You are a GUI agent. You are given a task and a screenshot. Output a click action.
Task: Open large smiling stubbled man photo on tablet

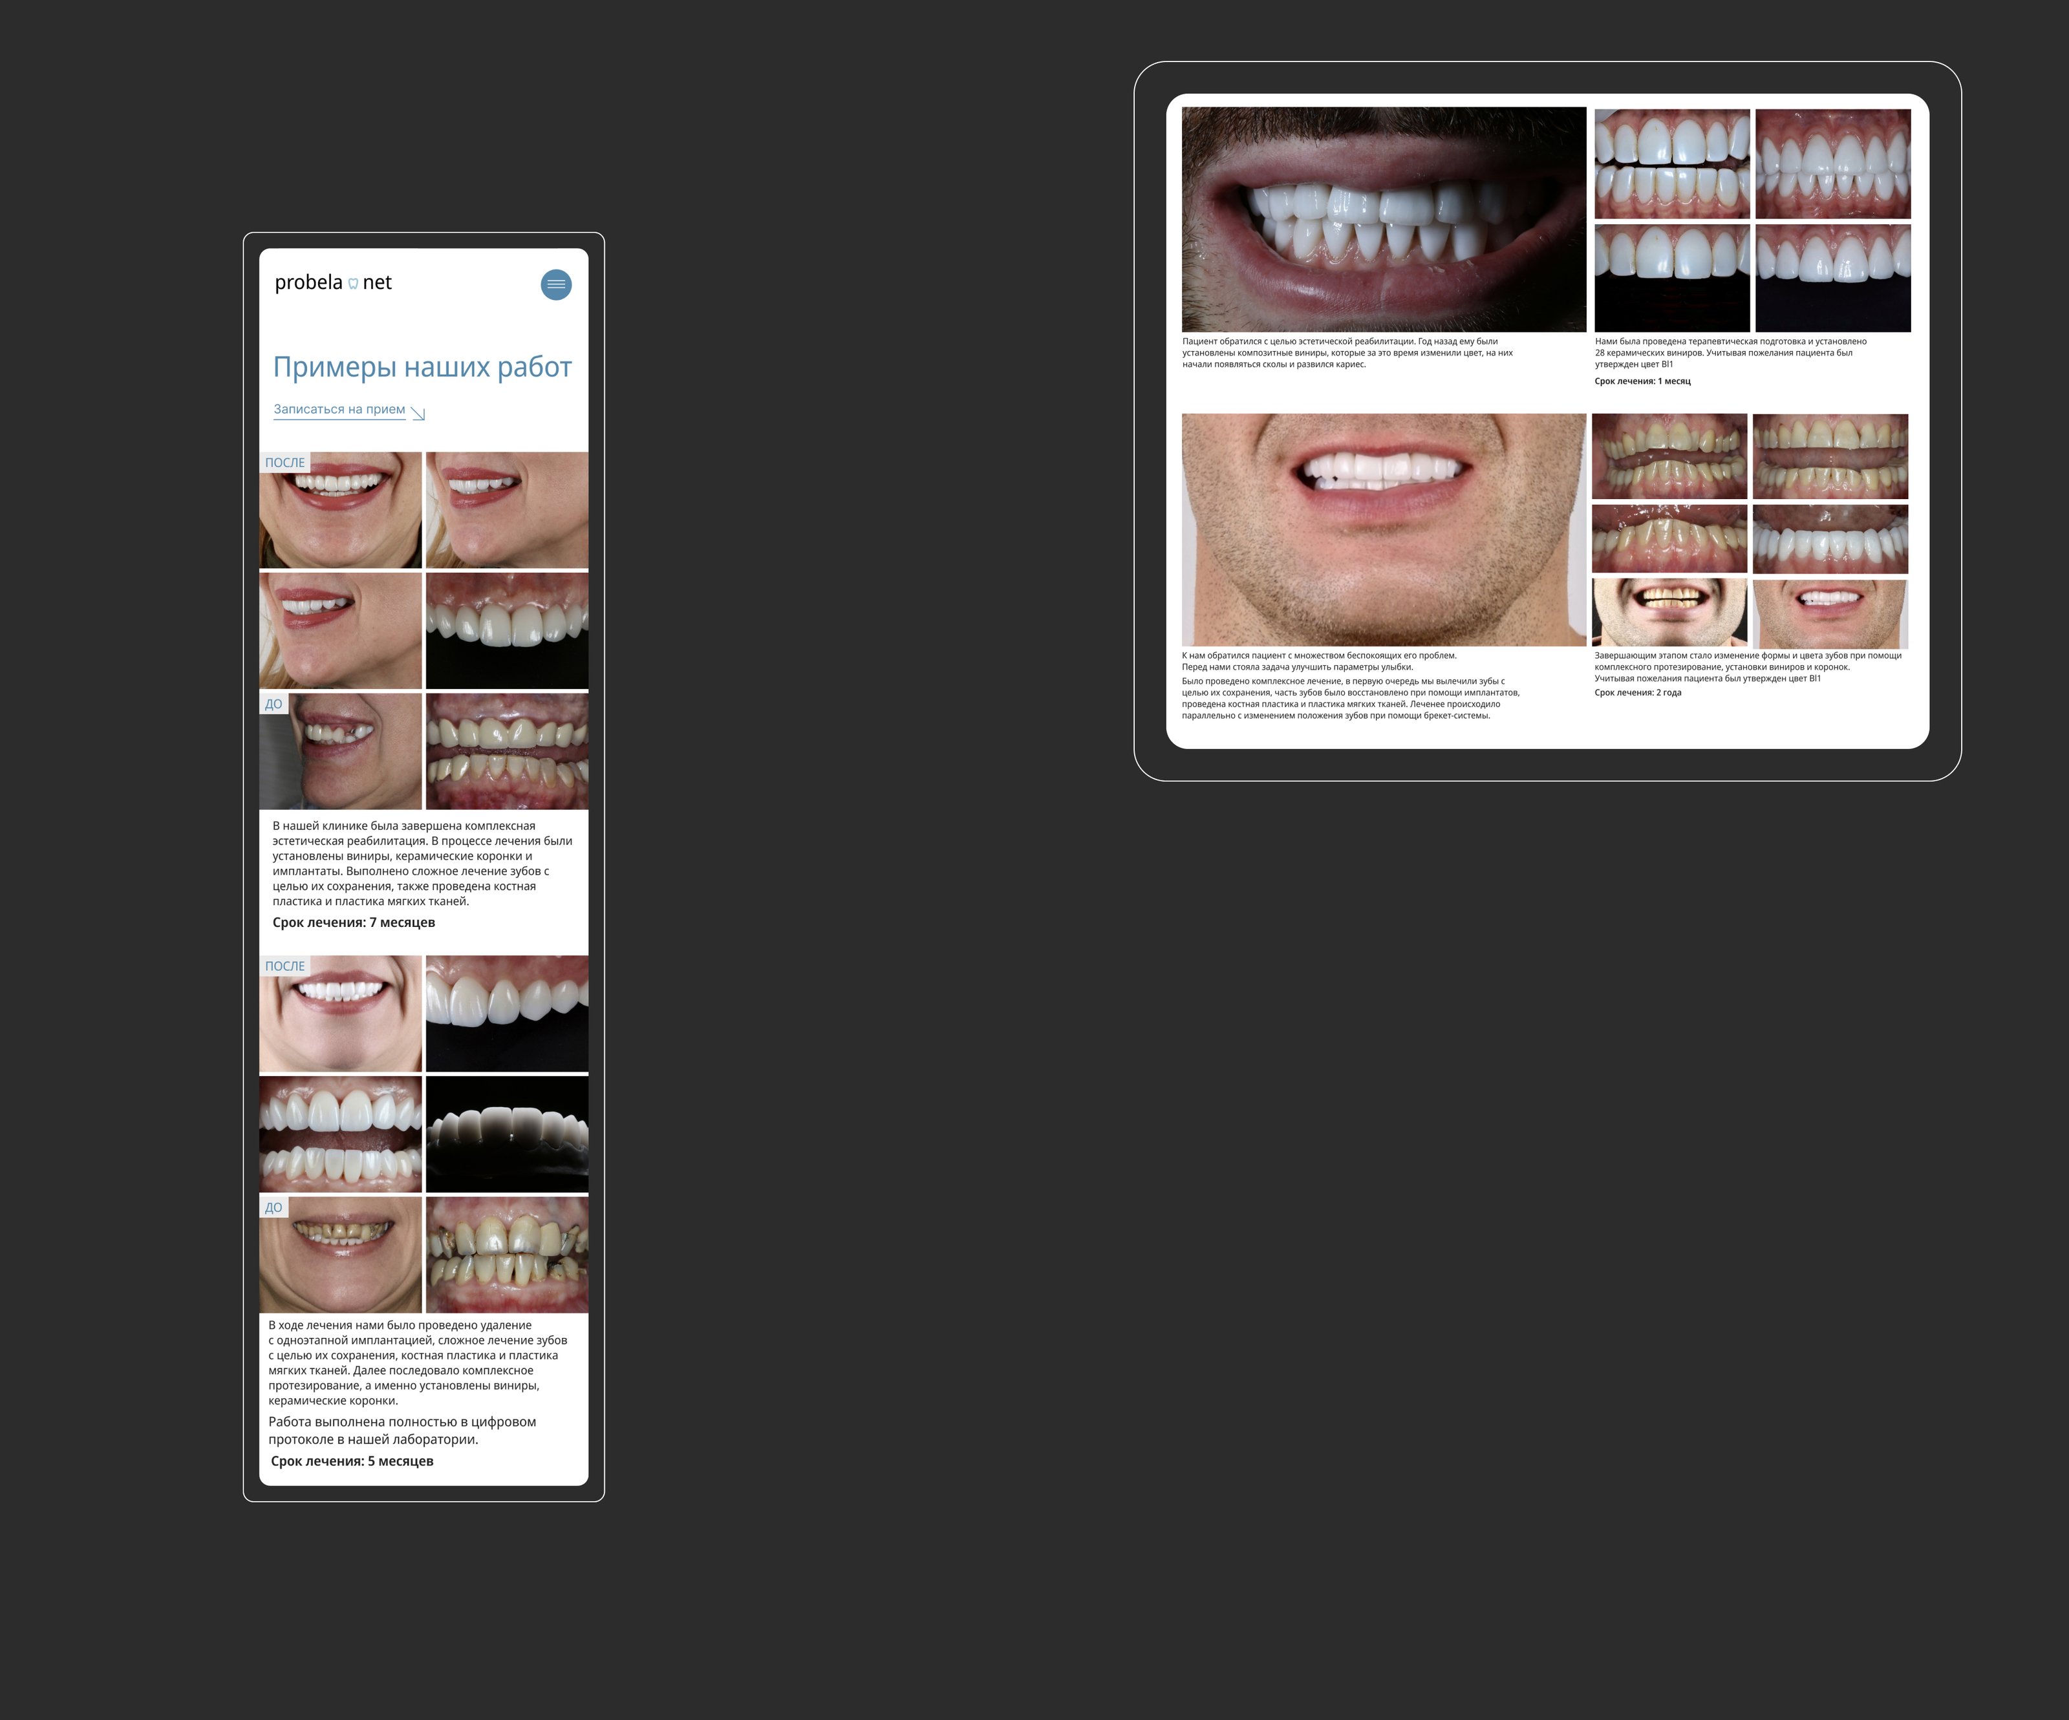[x=1383, y=529]
